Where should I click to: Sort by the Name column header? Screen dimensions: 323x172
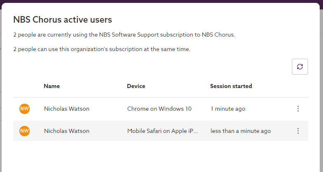coord(52,86)
